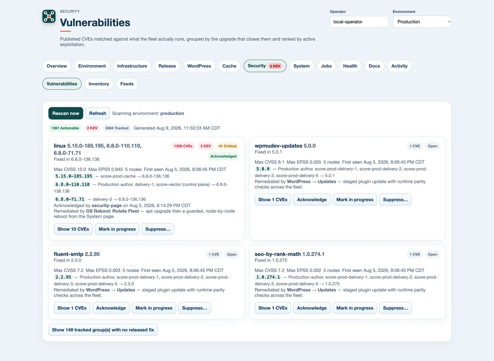The height and width of the screenshot is (361, 494).
Task: Focus the Operator input field
Action: pyautogui.click(x=359, y=22)
